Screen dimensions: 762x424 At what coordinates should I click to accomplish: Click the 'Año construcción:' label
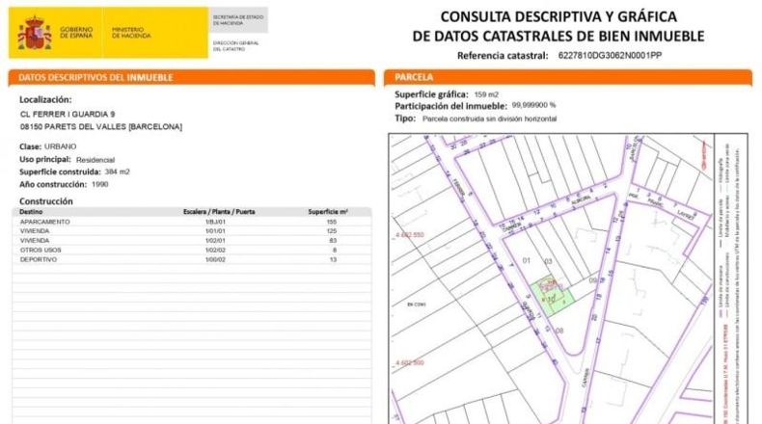(53, 185)
